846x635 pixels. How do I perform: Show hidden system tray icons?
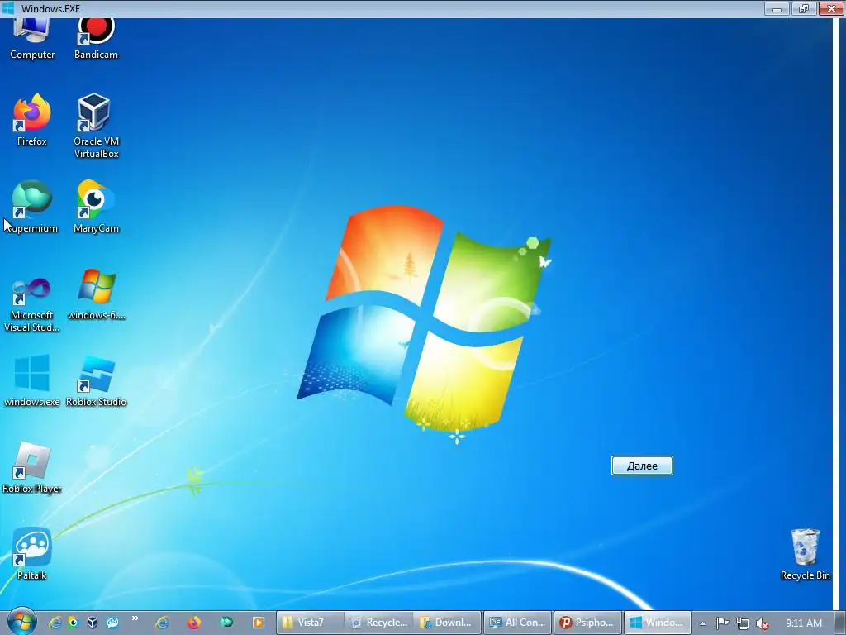[702, 623]
